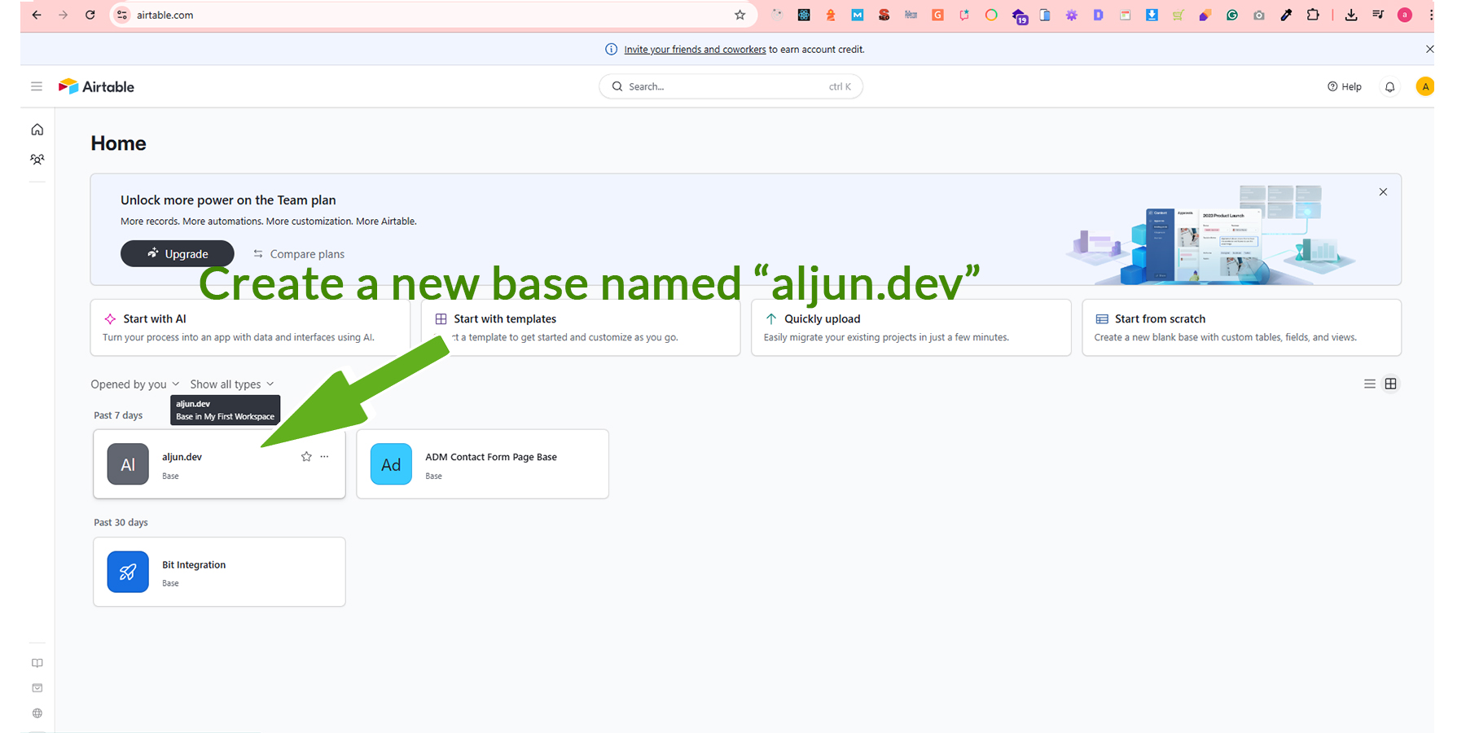Open the Bit Integration base
This screenshot has height=733, width=1466.
[x=219, y=572]
